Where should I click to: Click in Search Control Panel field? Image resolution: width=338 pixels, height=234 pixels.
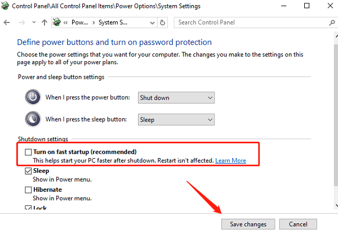(x=251, y=22)
